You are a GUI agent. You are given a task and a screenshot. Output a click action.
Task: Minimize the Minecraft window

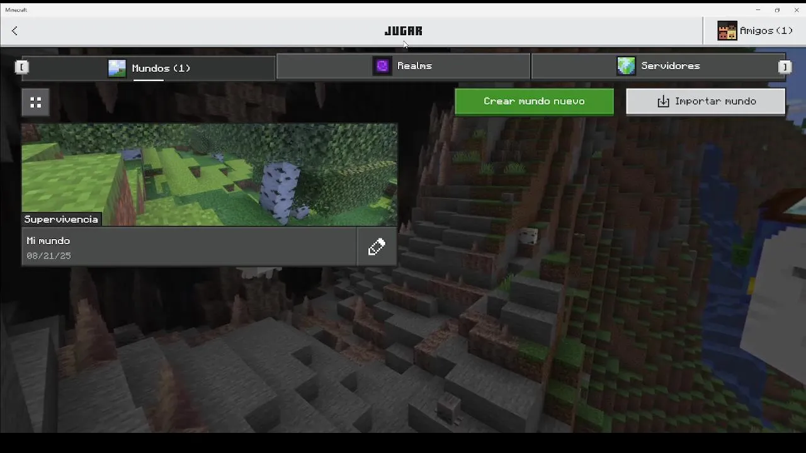(x=758, y=10)
